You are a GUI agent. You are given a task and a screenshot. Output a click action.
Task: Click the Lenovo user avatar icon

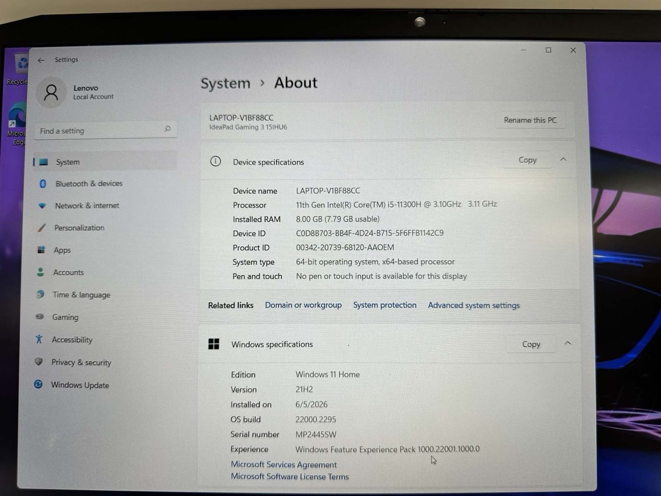[51, 93]
